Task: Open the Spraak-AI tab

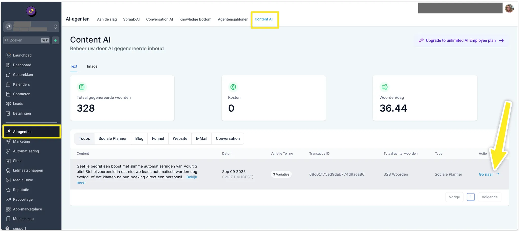Action: [x=131, y=19]
